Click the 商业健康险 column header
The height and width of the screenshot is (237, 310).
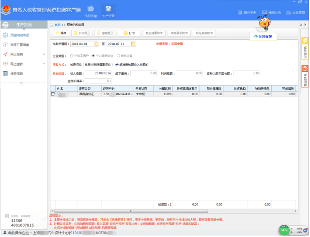coord(211,89)
